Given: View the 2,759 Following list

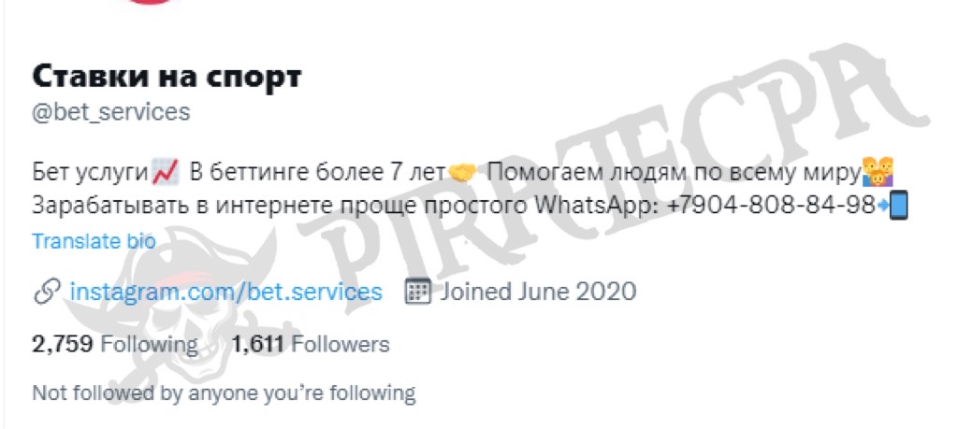Looking at the screenshot, I should click(x=115, y=344).
